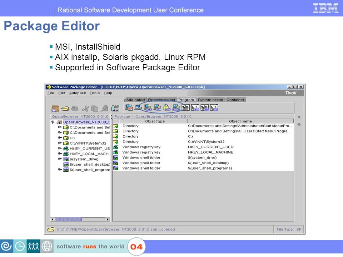Click the open folder toolbar icon
This screenshot has width=343, height=257.
point(65,109)
